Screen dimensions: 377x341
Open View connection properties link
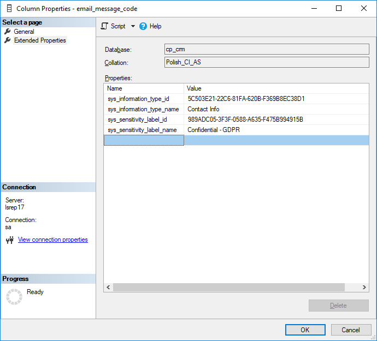pos(52,240)
